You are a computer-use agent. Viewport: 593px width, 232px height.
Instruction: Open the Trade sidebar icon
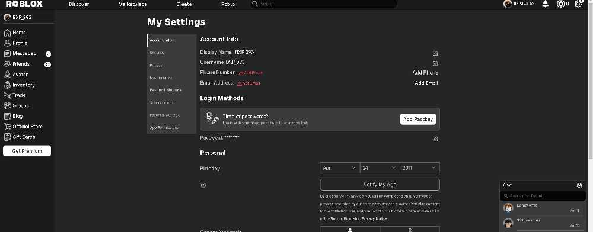[x=7, y=95]
